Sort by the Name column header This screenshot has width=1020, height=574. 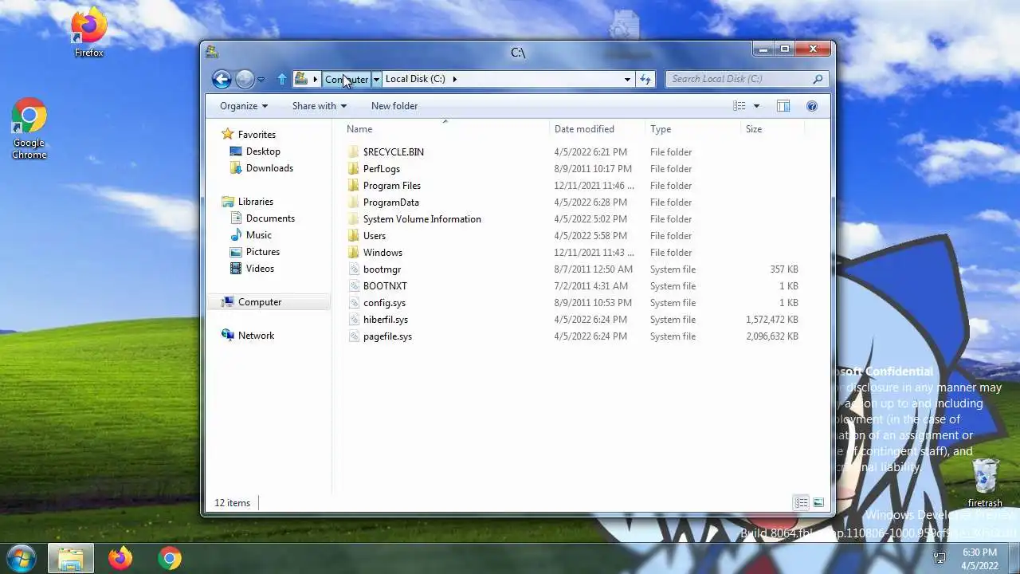point(445,129)
